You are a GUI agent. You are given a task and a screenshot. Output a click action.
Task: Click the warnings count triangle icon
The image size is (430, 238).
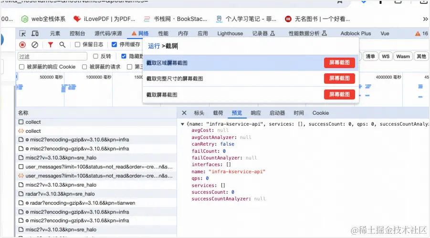(418, 33)
